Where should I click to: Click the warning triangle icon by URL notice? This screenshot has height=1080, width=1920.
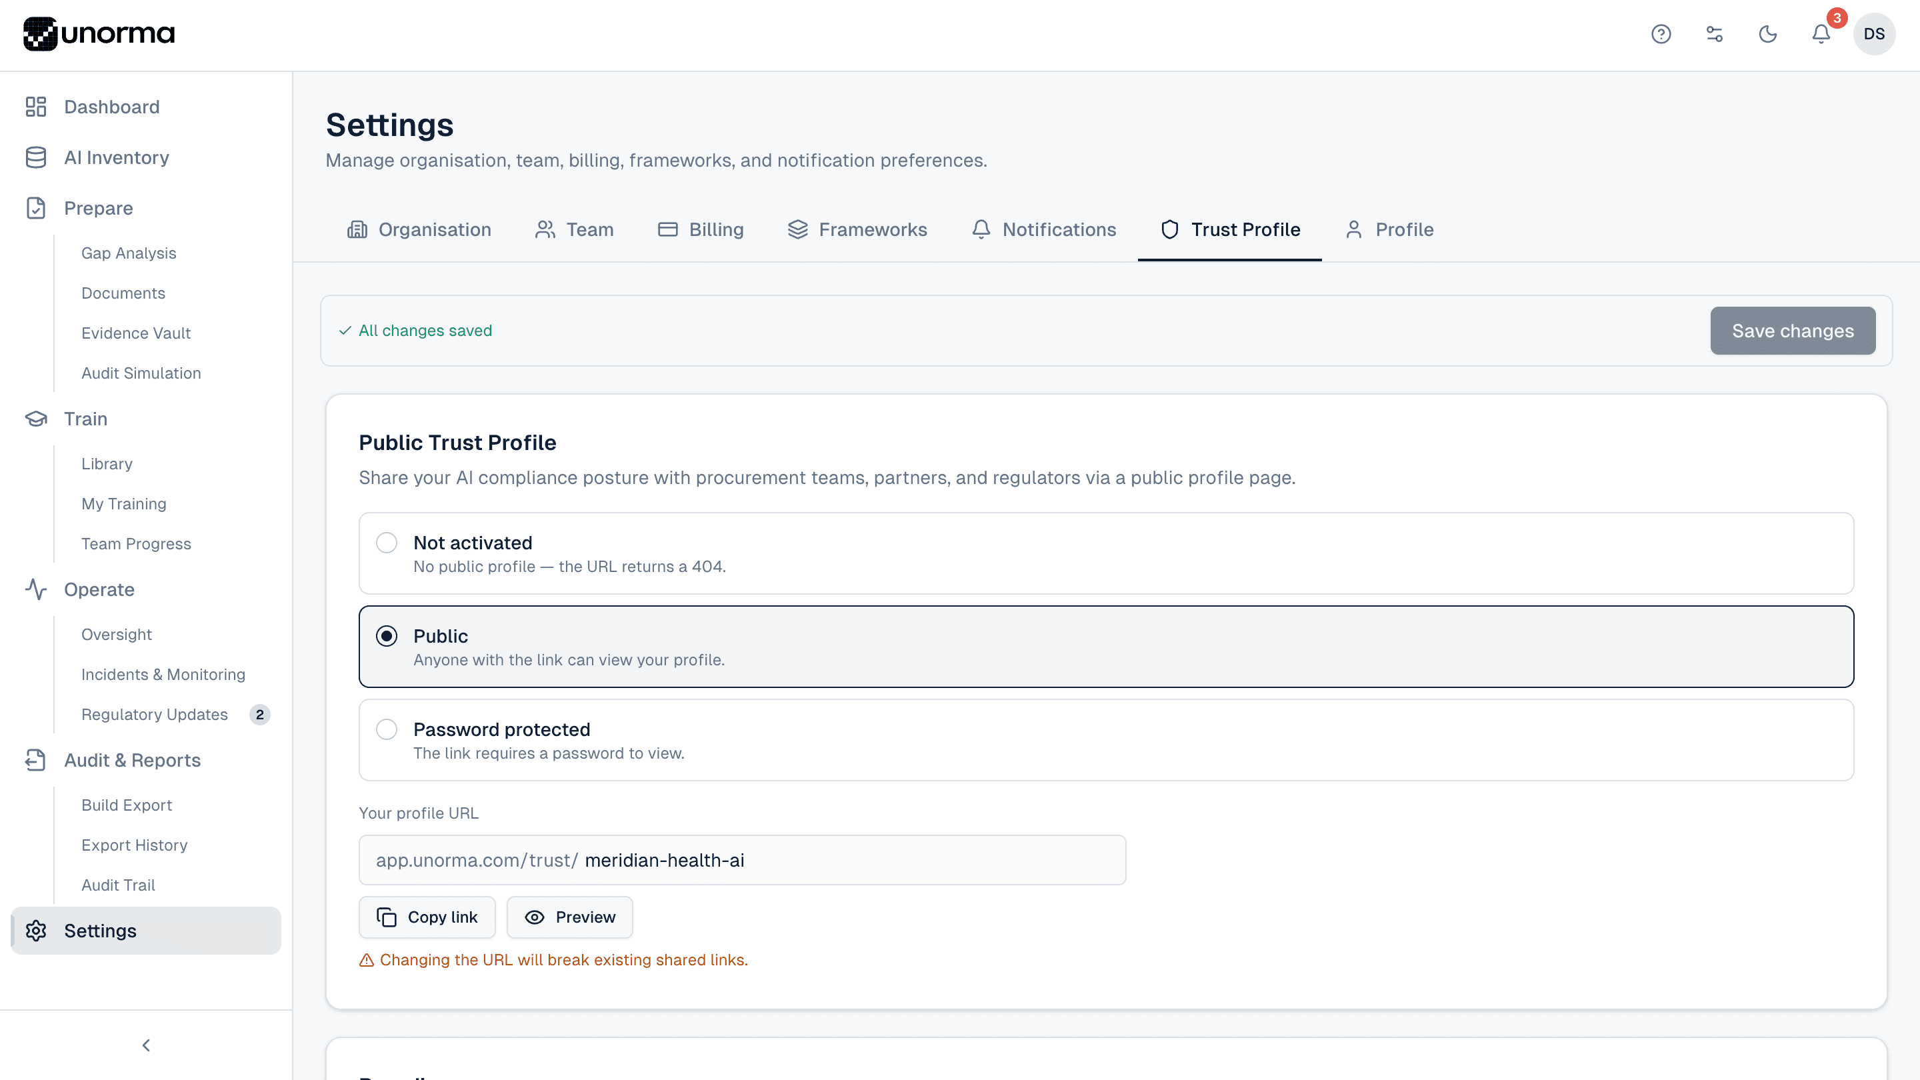click(366, 960)
